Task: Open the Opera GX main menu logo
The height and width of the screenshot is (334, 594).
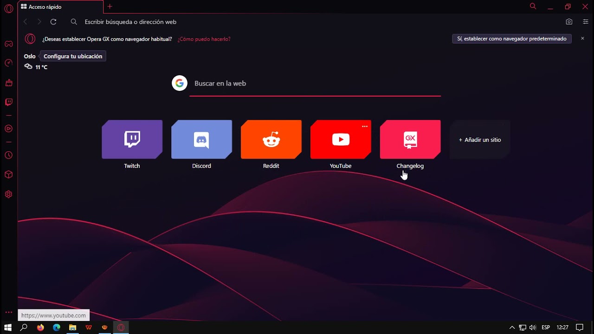Action: [x=8, y=9]
